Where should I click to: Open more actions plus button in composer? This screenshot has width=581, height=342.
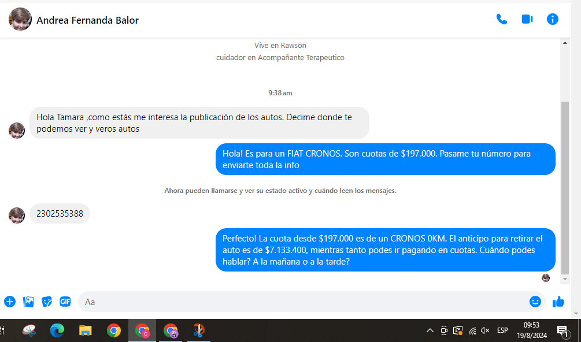coord(10,302)
